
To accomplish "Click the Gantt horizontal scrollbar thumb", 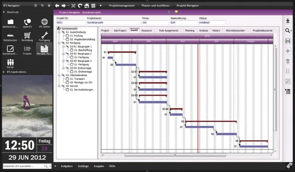I will (x=175, y=155).
